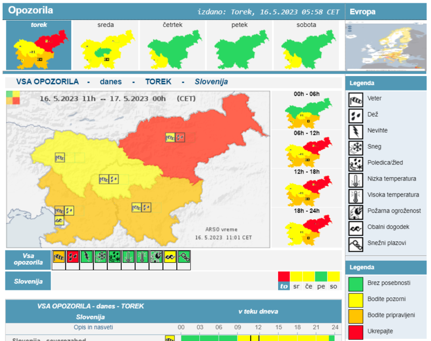
Task: Select the red rain warning icon in filter row
Action: pyautogui.click(x=72, y=258)
